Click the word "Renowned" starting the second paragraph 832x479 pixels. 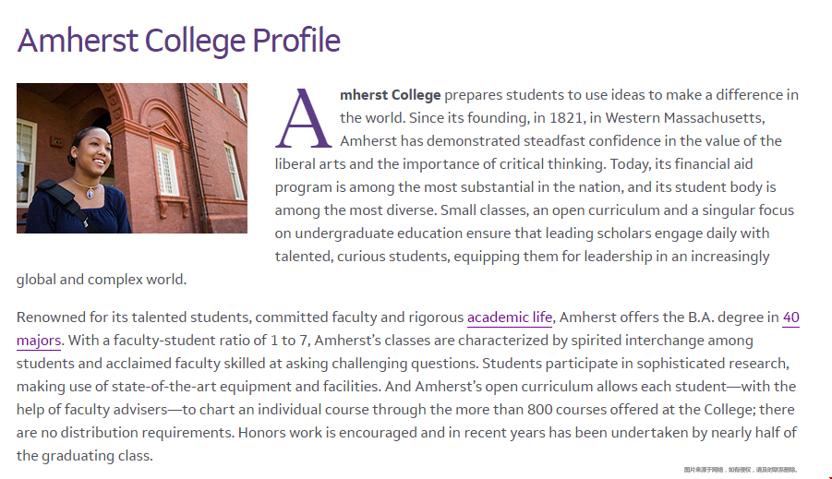click(x=53, y=318)
